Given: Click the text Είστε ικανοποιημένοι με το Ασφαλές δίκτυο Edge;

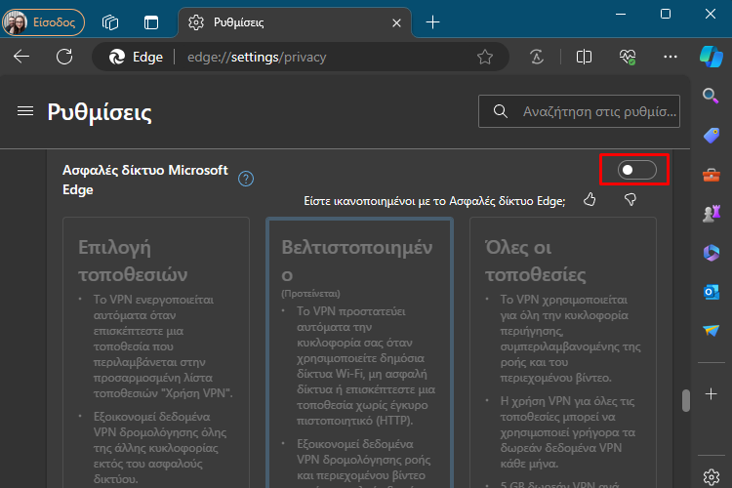Looking at the screenshot, I should 434,201.
